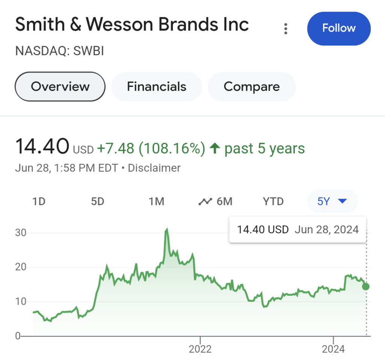Click the 2024 x-axis label
The image size is (385, 364).
(333, 349)
